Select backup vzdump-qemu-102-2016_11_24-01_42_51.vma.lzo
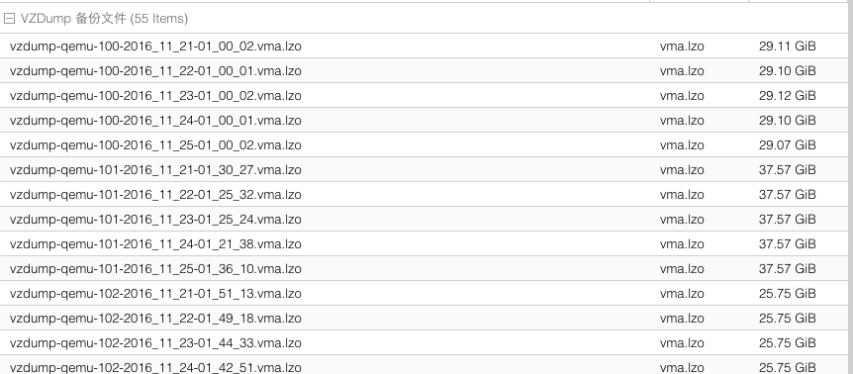853x374 pixels. (x=424, y=365)
